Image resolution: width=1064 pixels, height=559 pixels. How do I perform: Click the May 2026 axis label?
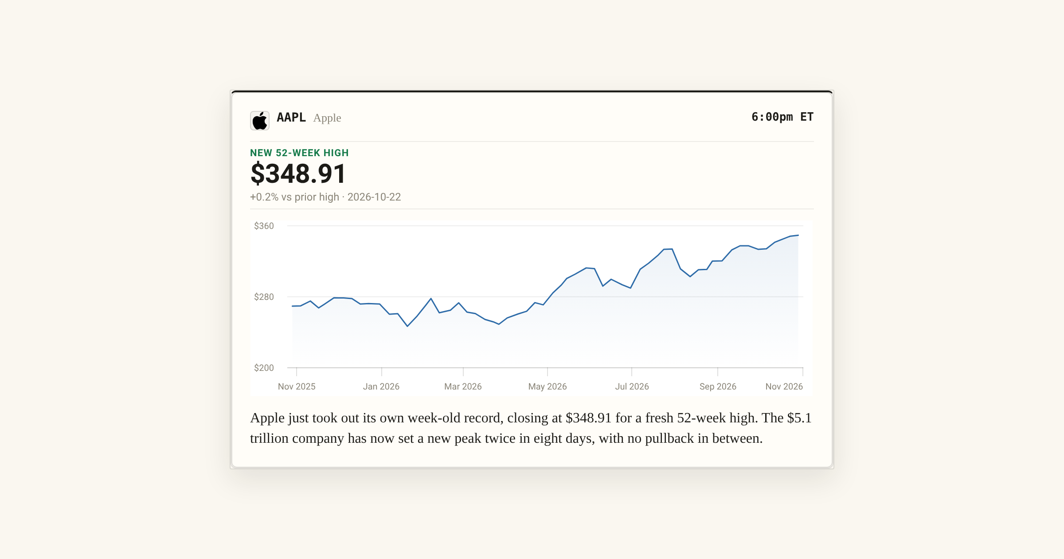tap(548, 386)
